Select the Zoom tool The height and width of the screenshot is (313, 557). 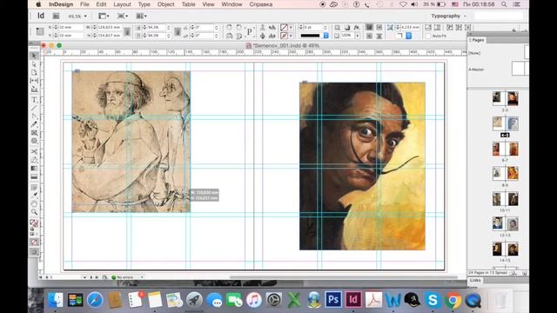pos(34,212)
